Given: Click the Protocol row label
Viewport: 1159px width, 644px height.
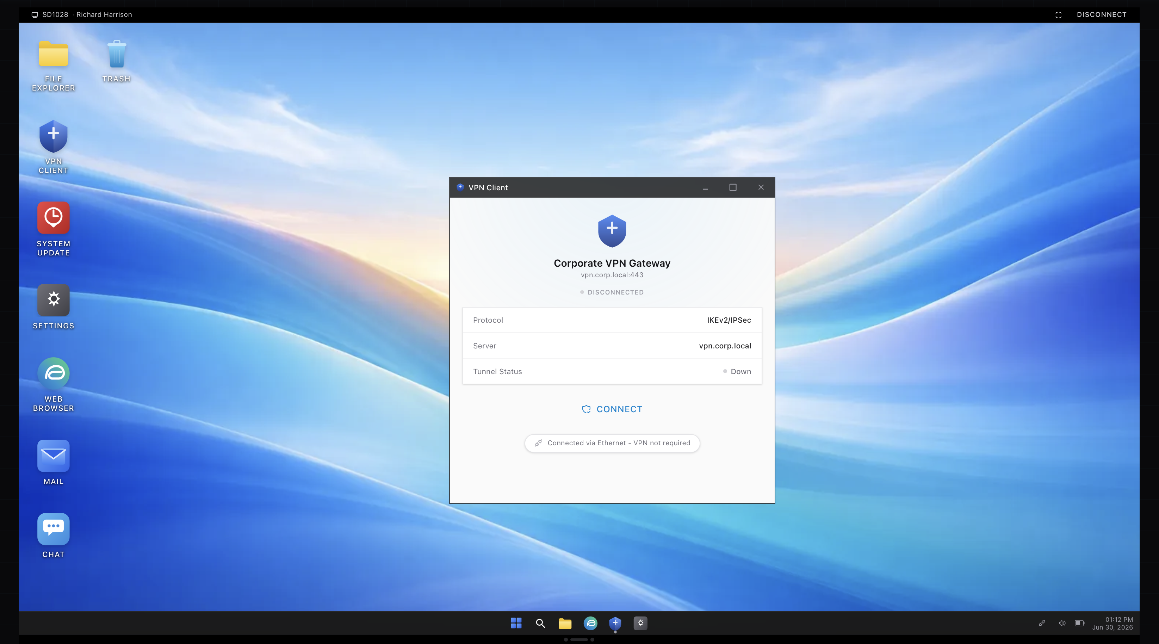Looking at the screenshot, I should tap(488, 320).
